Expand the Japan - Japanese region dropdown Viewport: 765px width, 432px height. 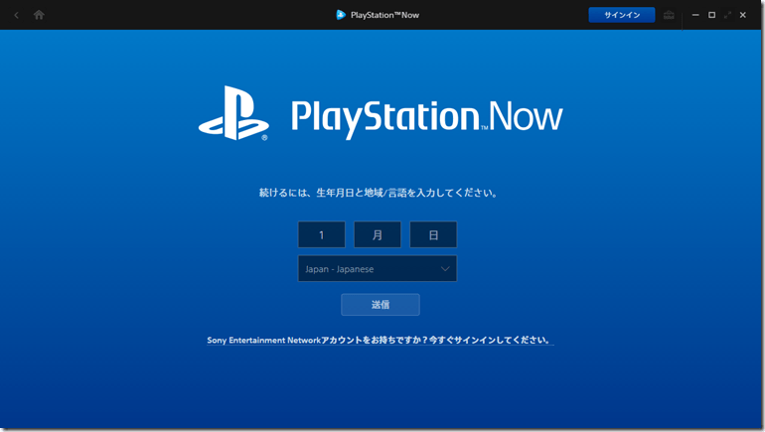pos(378,269)
